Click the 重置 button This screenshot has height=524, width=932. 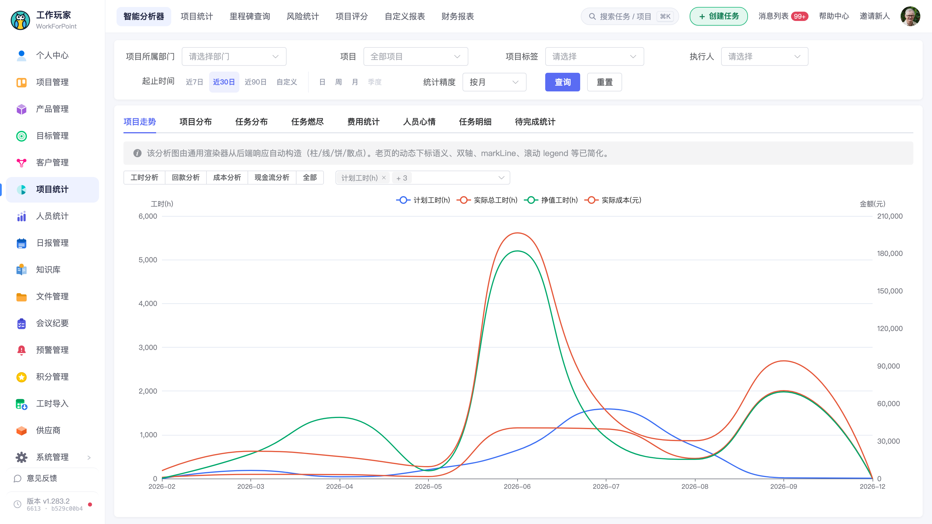tap(604, 82)
